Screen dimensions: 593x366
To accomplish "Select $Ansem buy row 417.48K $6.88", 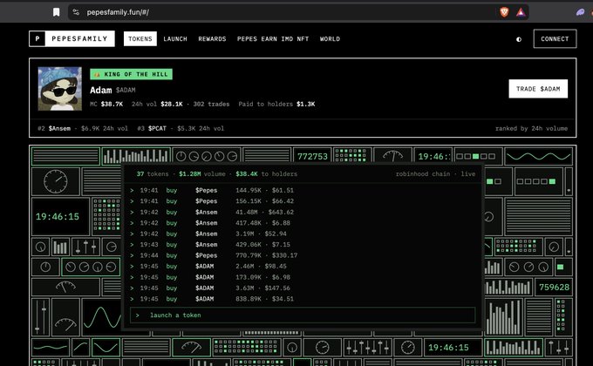I will (303, 223).
